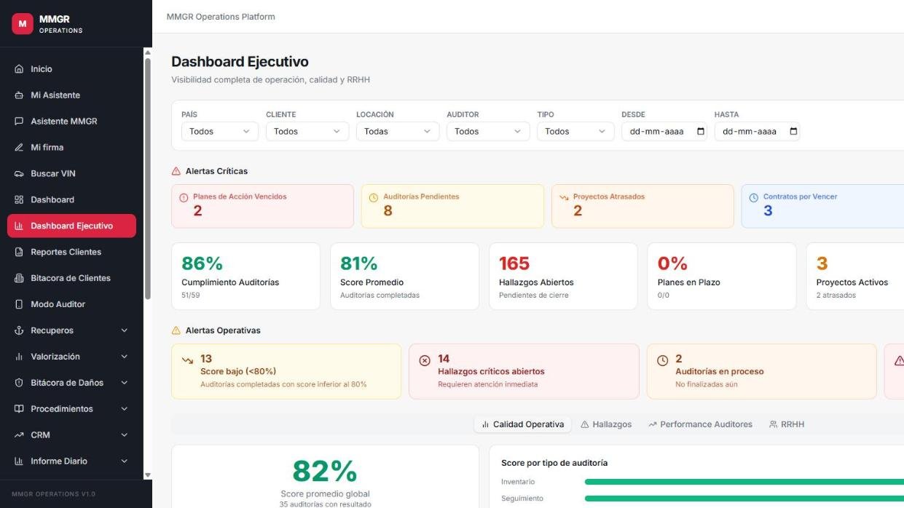
Task: Expand the Valorización sidebar submenu chevron
Action: pyautogui.click(x=124, y=357)
